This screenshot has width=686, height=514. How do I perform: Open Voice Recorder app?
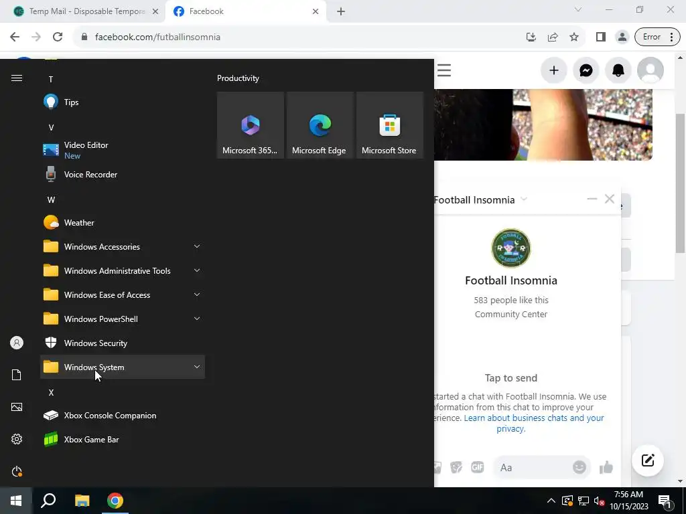[123, 175]
